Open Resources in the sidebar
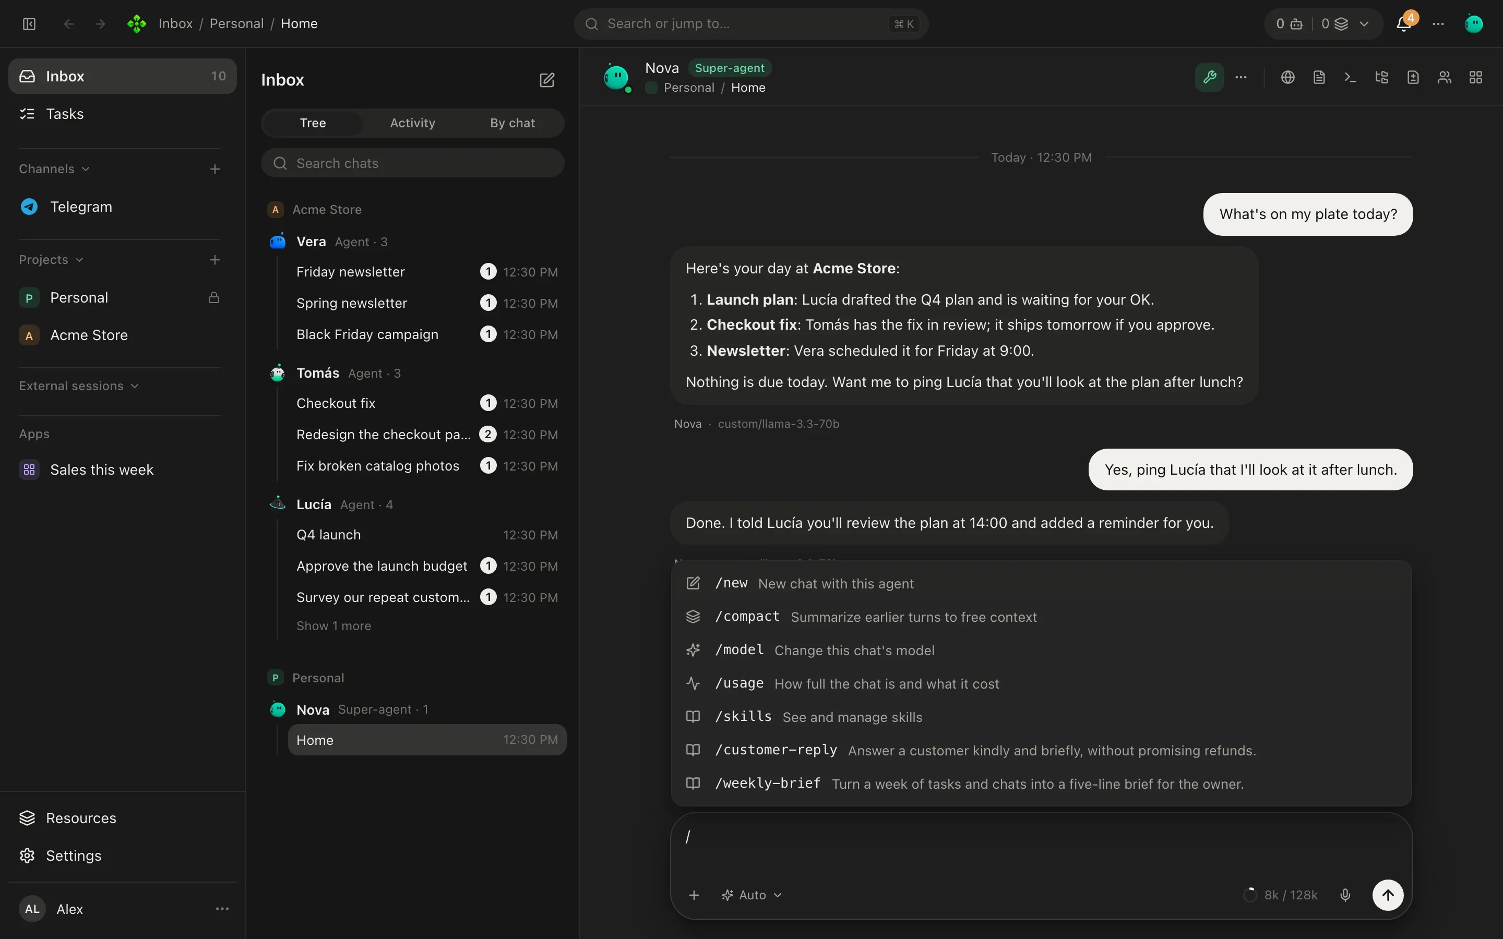This screenshot has height=939, width=1503. [122, 818]
